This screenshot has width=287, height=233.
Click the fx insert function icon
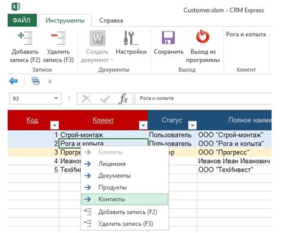tap(124, 99)
